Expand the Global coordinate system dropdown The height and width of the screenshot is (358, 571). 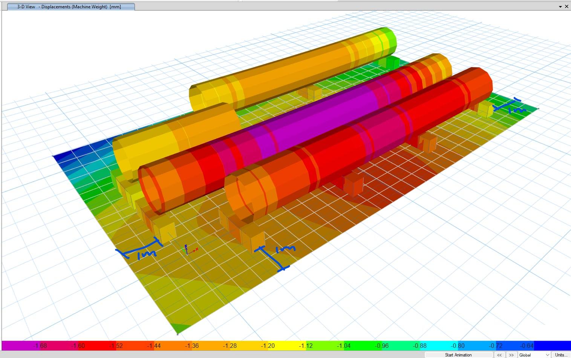[x=547, y=355]
